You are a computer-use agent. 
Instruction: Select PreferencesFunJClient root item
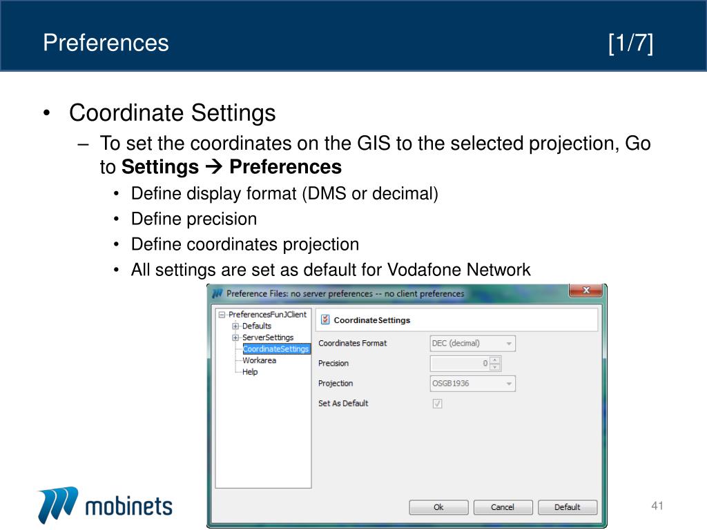pyautogui.click(x=267, y=315)
